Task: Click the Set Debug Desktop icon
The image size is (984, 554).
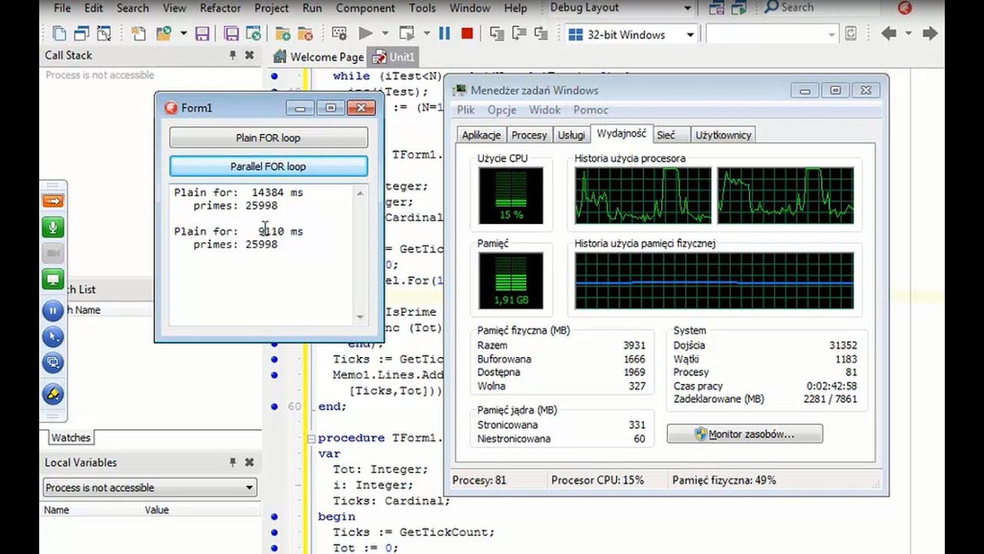Action: (x=739, y=8)
